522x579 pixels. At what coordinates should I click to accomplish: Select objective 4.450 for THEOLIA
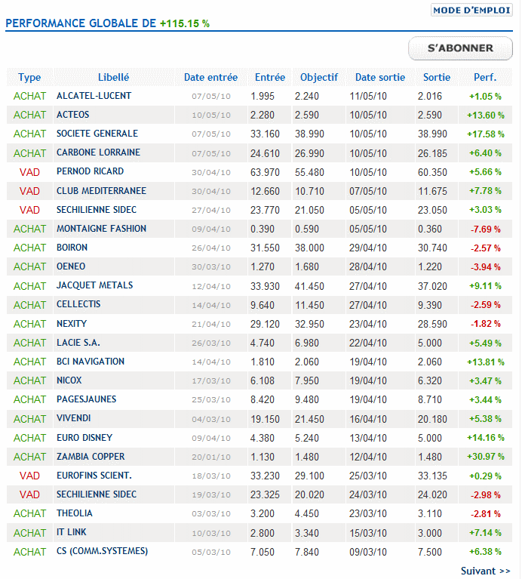[306, 513]
